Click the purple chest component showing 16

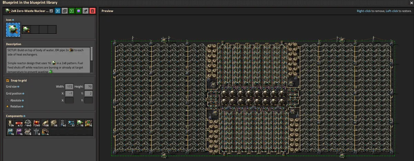click(19, 132)
